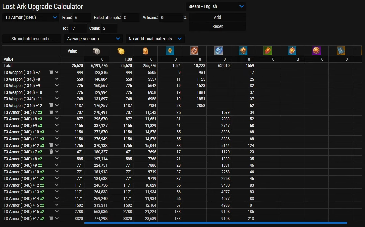Edit the silver value field in Value row
Viewport: 365px width, 227px height.
pyautogui.click(x=97, y=59)
